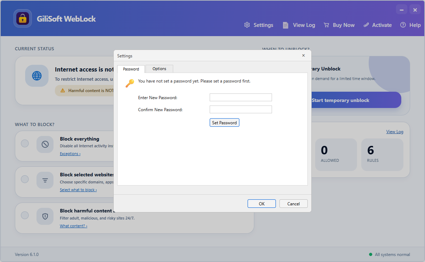Open the View Log link in stats card

tap(395, 132)
